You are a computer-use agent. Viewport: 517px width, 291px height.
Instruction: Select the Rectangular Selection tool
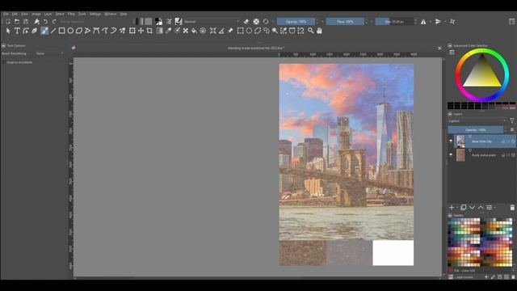pyautogui.click(x=241, y=31)
